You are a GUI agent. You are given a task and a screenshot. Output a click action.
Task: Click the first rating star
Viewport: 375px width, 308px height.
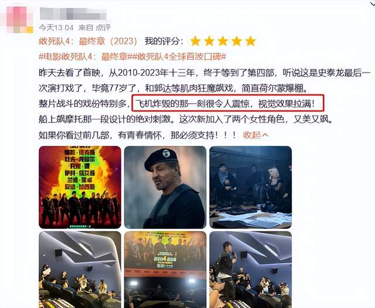pyautogui.click(x=195, y=41)
